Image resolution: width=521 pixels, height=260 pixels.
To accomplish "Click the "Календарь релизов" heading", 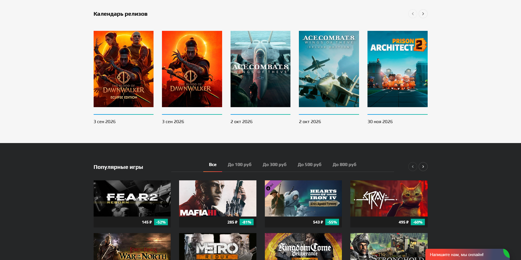I will click(120, 14).
